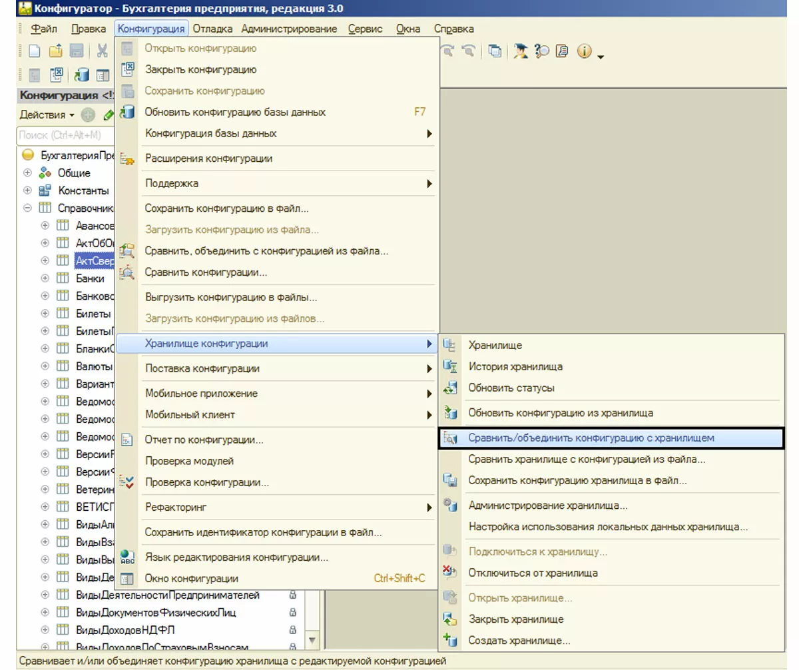Image resolution: width=799 pixels, height=670 pixels.
Task: Click the open file folder toolbar icon
Action: [x=55, y=51]
